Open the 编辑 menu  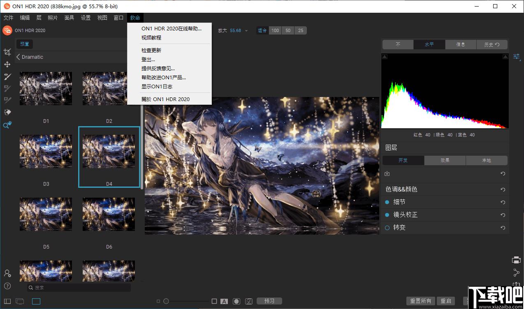tap(25, 18)
